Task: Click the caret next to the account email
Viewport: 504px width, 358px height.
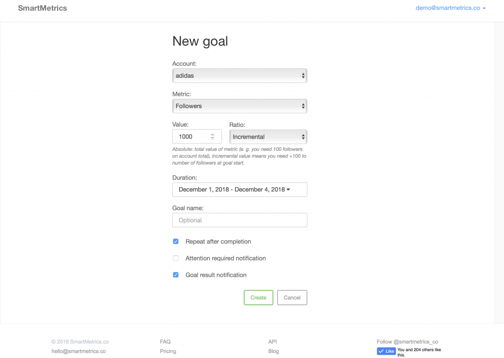Action: [x=484, y=8]
